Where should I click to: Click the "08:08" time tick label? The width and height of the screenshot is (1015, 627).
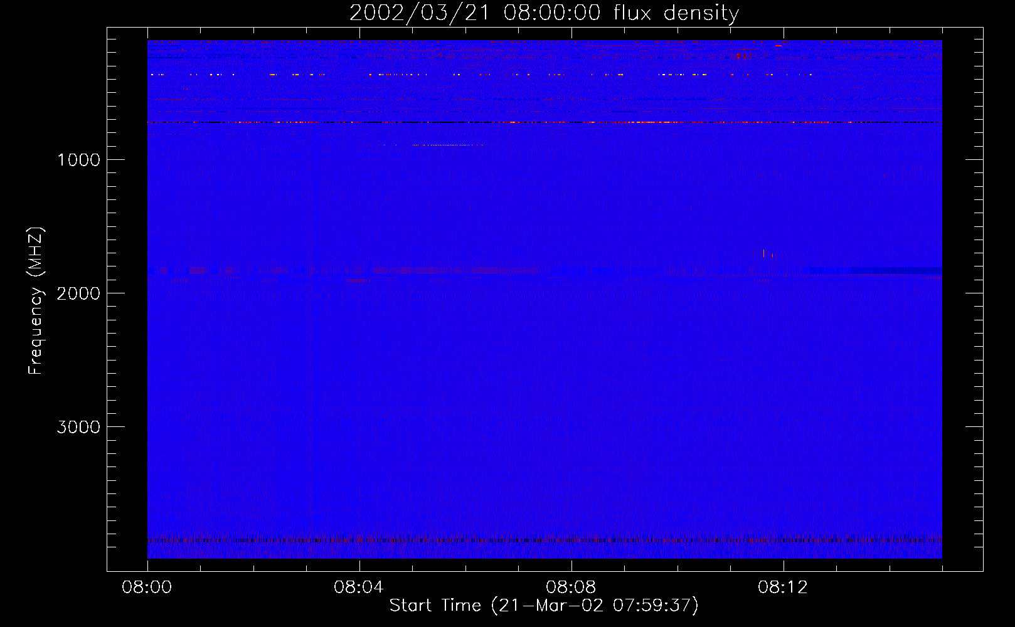(571, 587)
